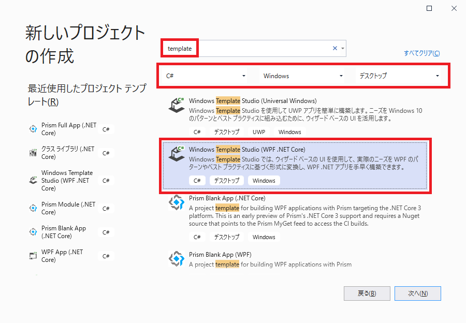Click recent Prism Blank App icon in left list
This screenshot has width=466, height=323.
(x=33, y=232)
